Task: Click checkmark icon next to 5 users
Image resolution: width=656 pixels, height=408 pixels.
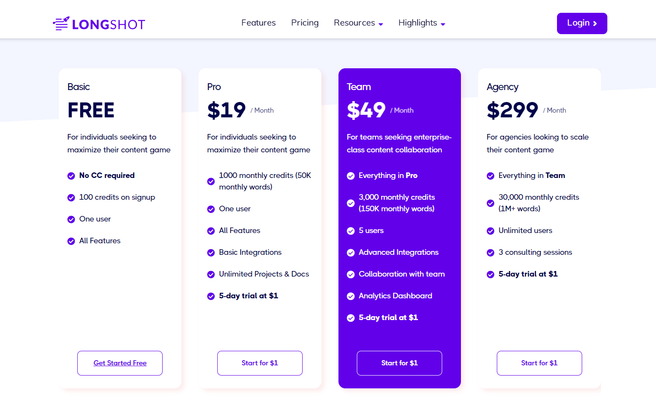Action: 351,231
